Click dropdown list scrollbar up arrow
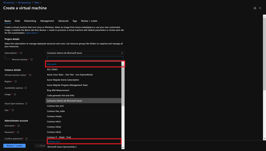The image size is (266, 151). coord(123,63)
